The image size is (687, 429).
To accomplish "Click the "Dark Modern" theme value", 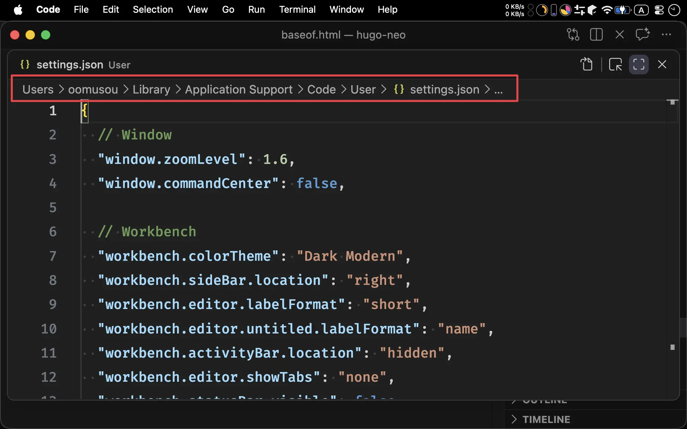I will (350, 256).
